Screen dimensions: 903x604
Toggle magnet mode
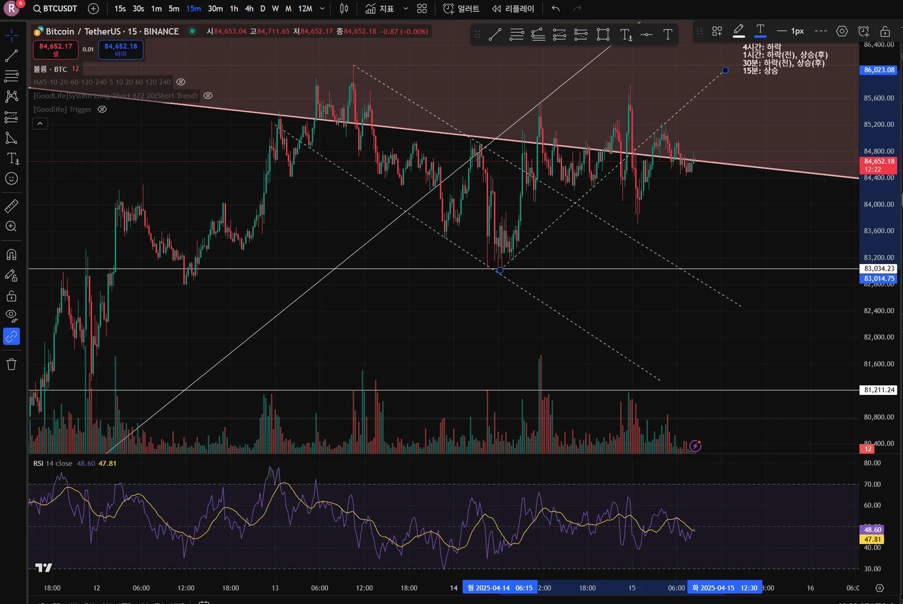click(11, 255)
